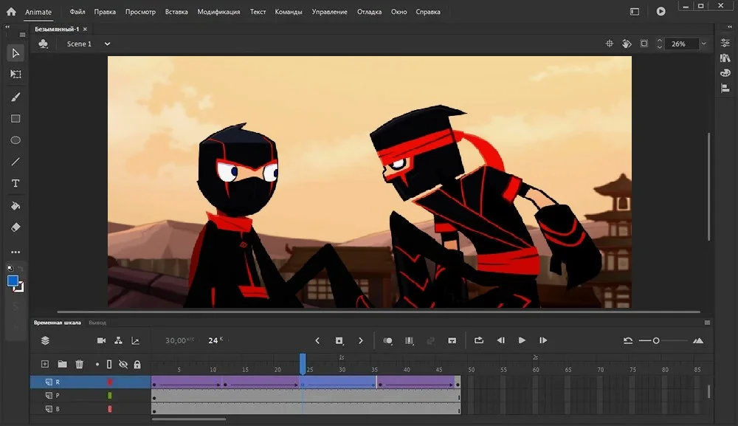
Task: Step forward one frame
Action: point(543,340)
